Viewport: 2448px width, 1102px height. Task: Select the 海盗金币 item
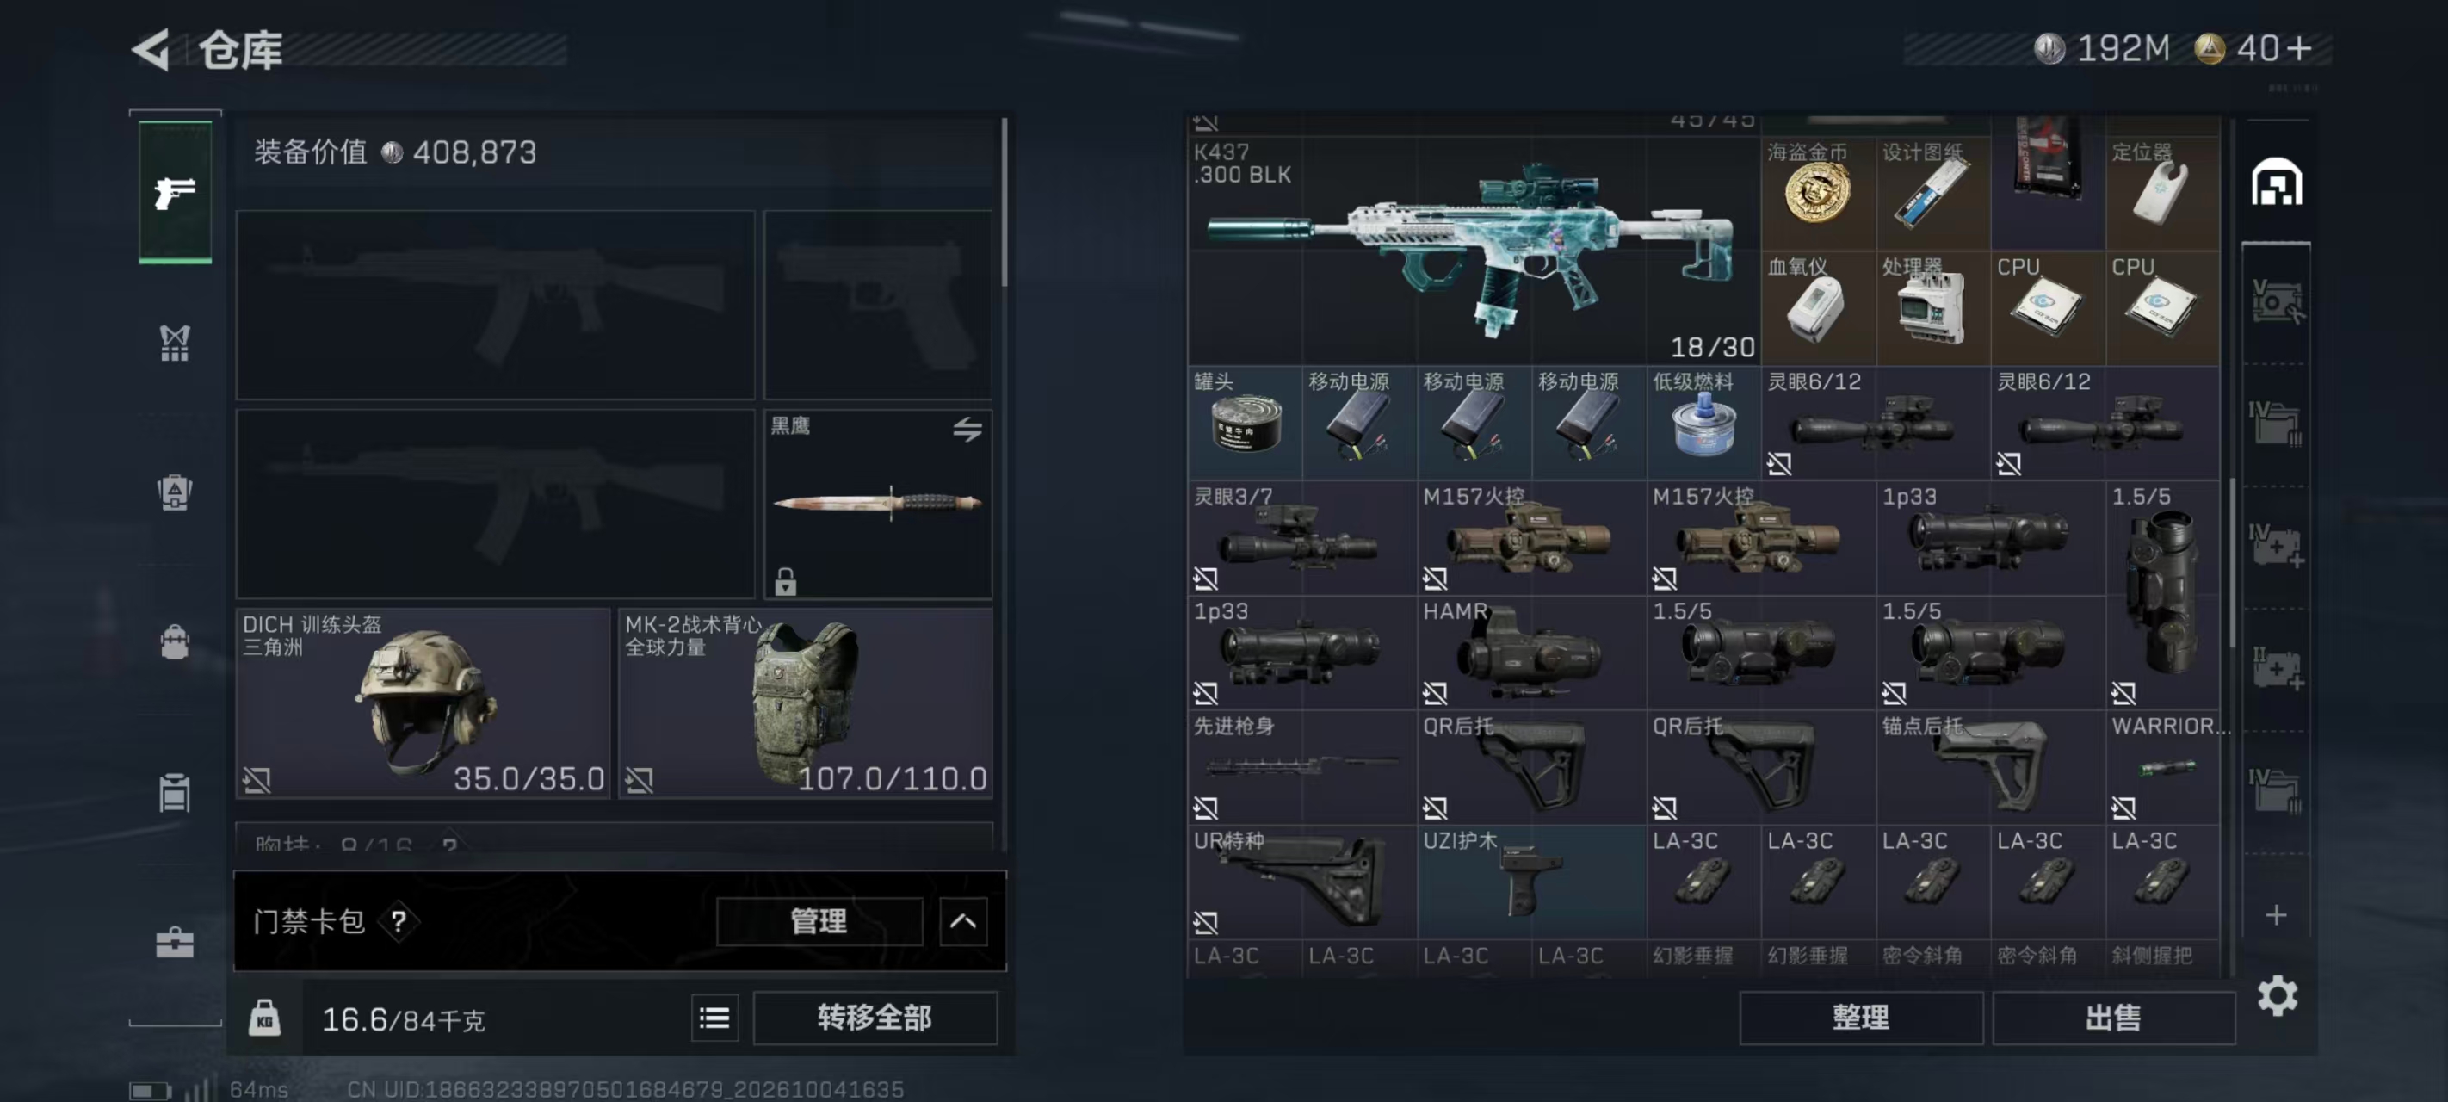[x=1818, y=194]
